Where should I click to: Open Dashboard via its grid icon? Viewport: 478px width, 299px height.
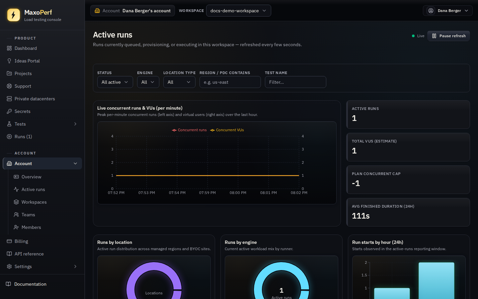[x=9, y=48]
